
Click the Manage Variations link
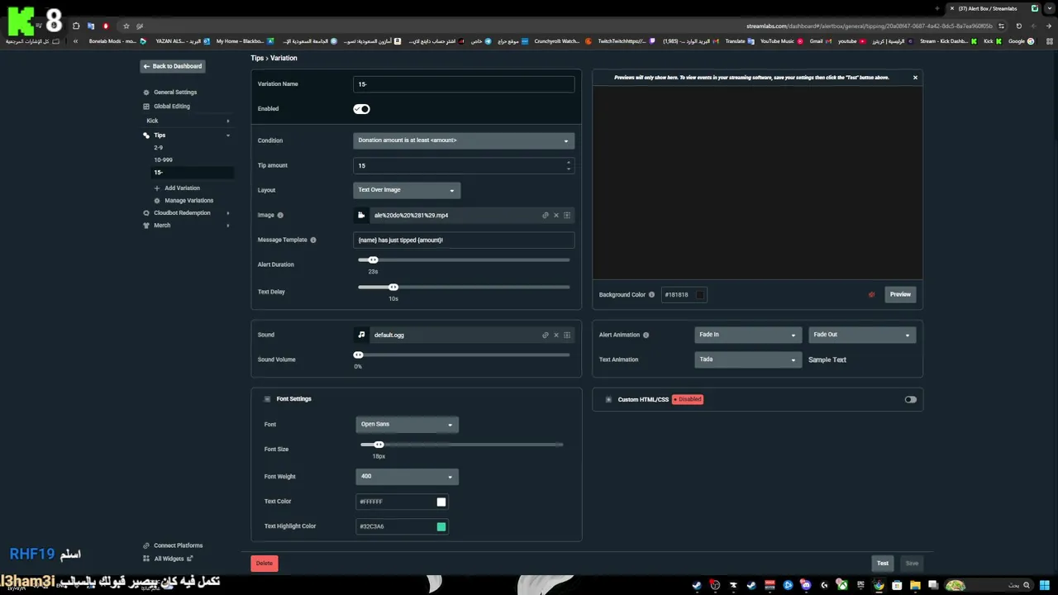(188, 201)
